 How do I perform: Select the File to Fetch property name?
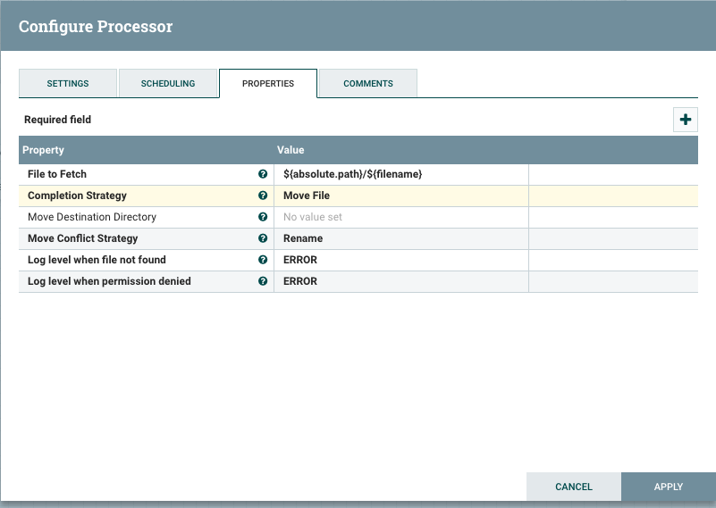(x=57, y=174)
